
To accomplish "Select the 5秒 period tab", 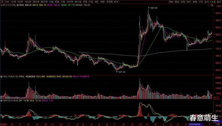I will coord(96,2).
